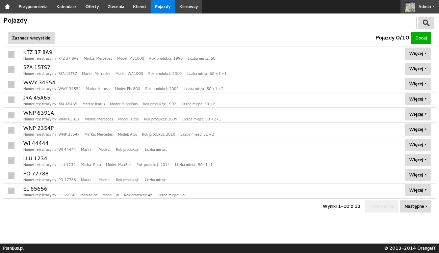The height and width of the screenshot is (253, 439).
Task: Open the Kierowcy tab
Action: tap(188, 7)
